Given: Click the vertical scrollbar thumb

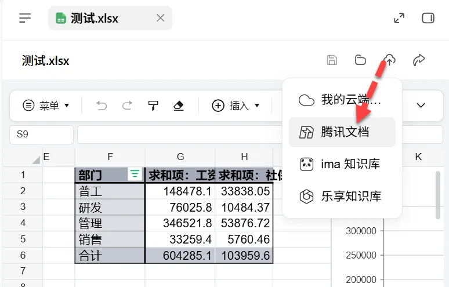Looking at the screenshot, I should [x=437, y=195].
